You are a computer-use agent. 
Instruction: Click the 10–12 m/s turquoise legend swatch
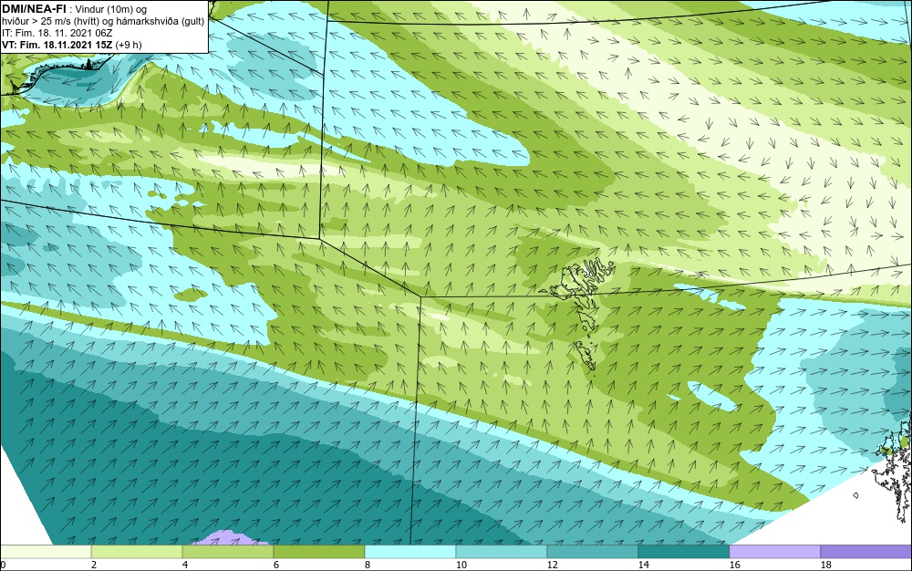502,551
